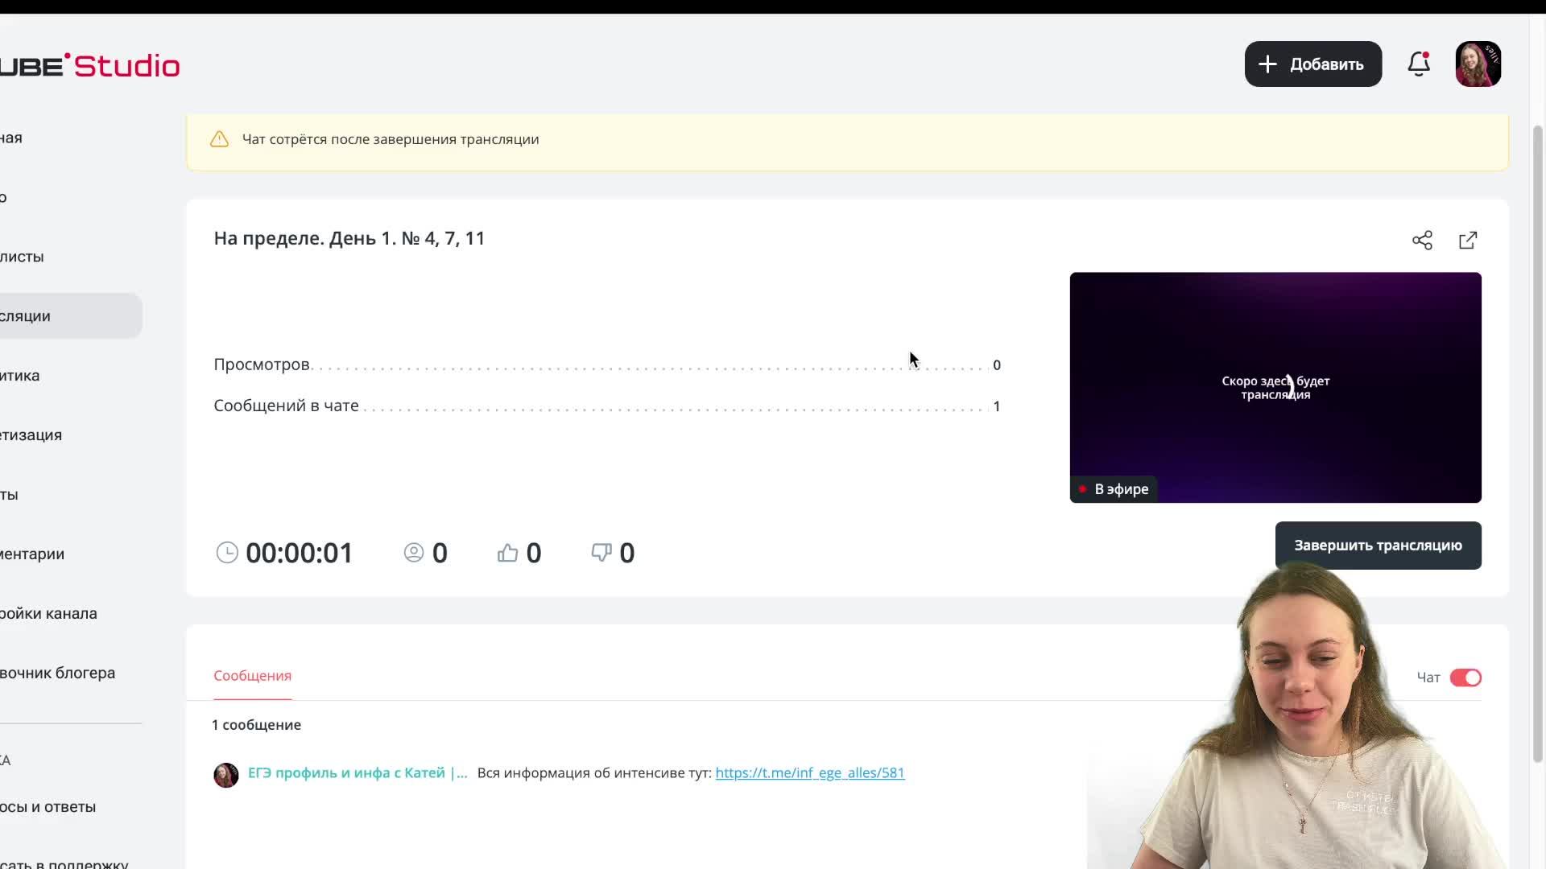1546x869 pixels.
Task: Click Завершить трансляцию button
Action: point(1378,546)
